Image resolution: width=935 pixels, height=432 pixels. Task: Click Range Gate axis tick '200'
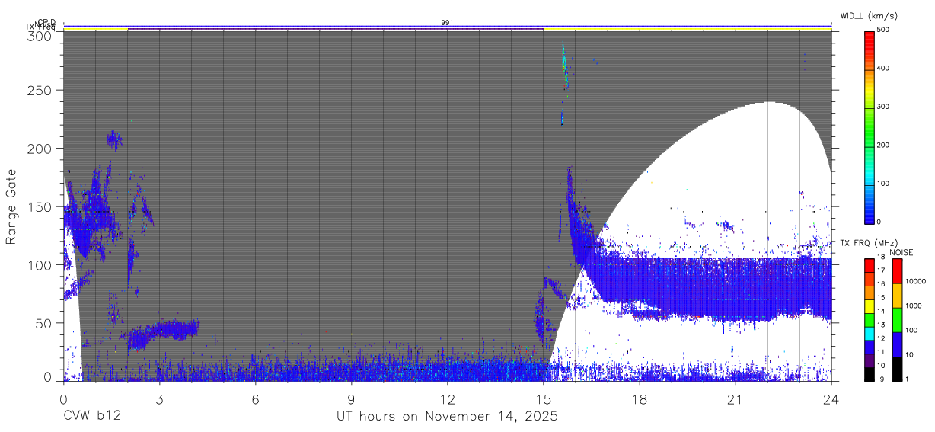tap(41, 149)
